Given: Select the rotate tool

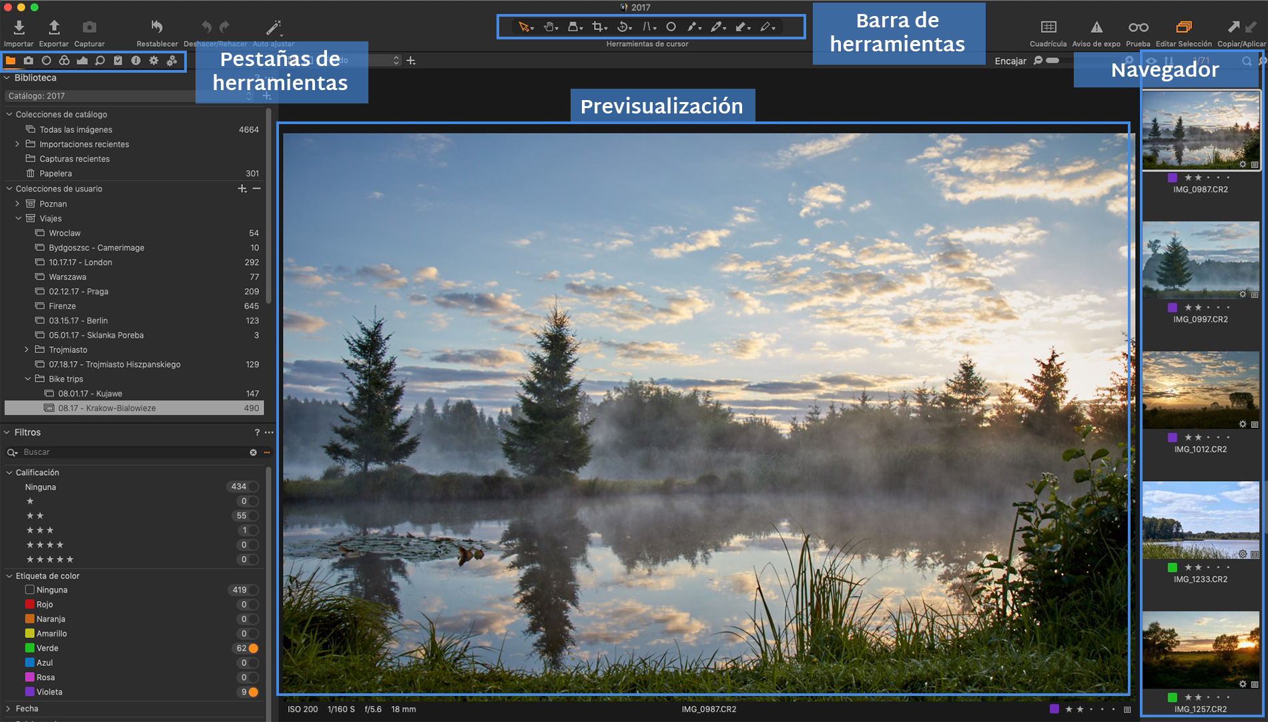Looking at the screenshot, I should click(623, 27).
